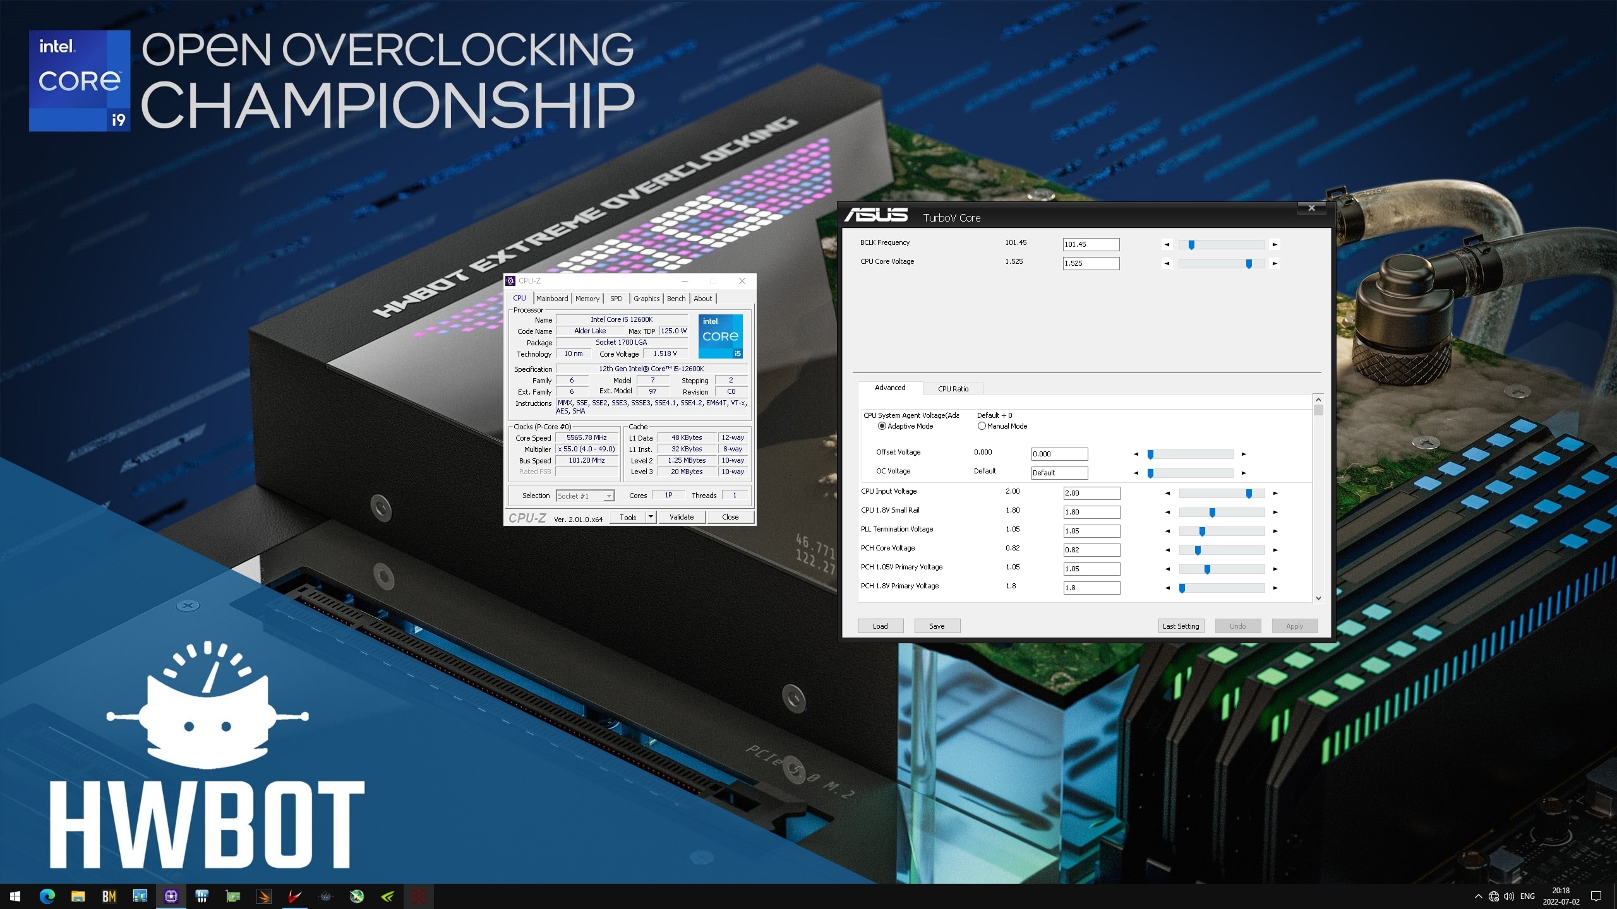Open the About tab in CPU-Z
The height and width of the screenshot is (909, 1617).
coord(702,299)
